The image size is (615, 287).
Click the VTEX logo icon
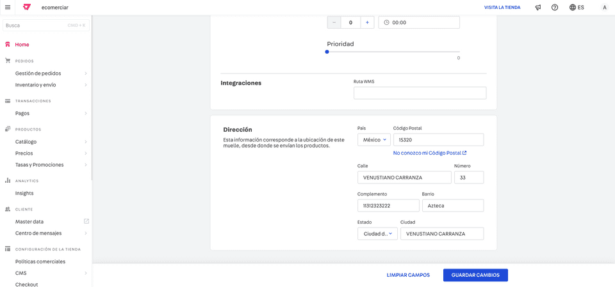click(26, 7)
